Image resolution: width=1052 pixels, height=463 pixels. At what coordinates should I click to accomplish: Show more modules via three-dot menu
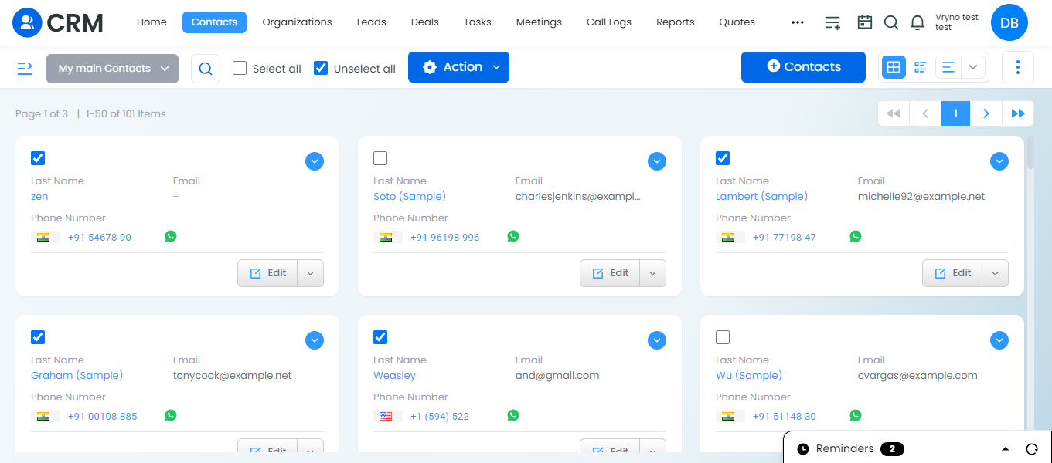(798, 22)
